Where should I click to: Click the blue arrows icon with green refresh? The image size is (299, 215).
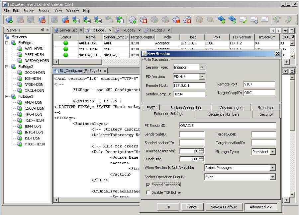pos(232,20)
